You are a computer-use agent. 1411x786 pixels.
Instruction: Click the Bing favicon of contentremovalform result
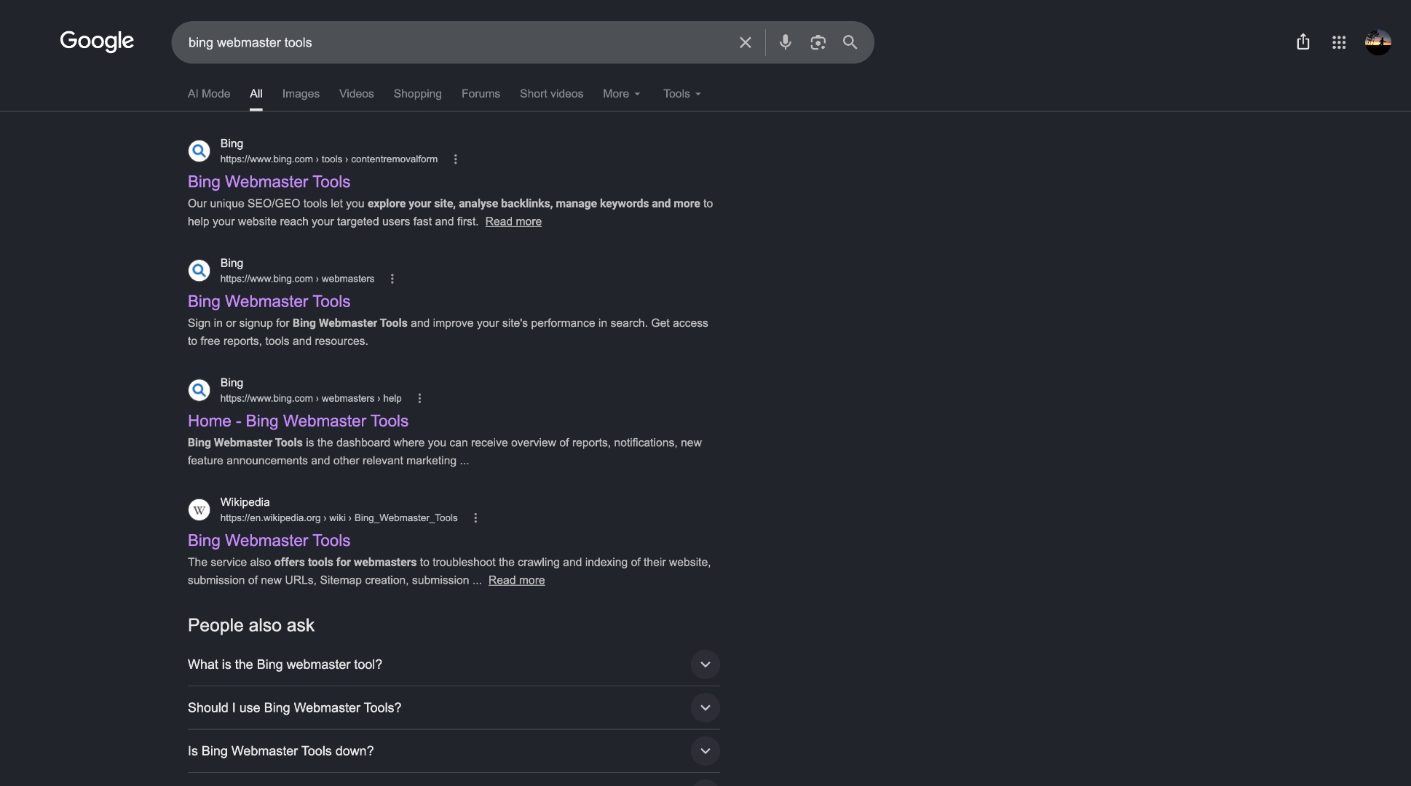tap(199, 151)
